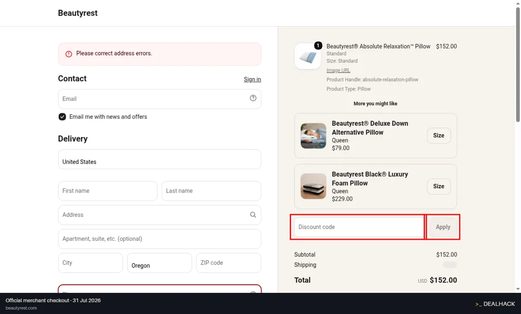521x314 pixels.
Task: Click the 'Size: Standard' text
Action: pyautogui.click(x=342, y=61)
